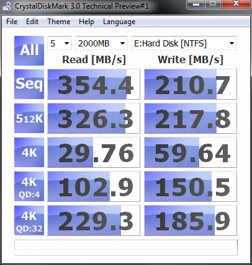
Task: Start the Seq sequential test
Action: pos(29,84)
